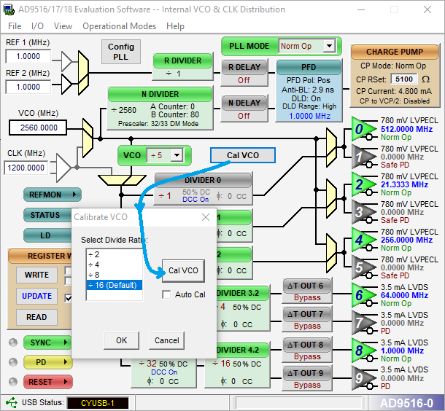Viewport: 445px width, 411px height.
Task: Click the USB status connection icon
Action: pos(12,402)
